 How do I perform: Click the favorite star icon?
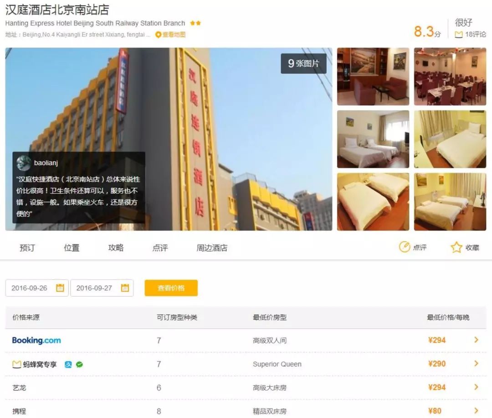click(456, 247)
